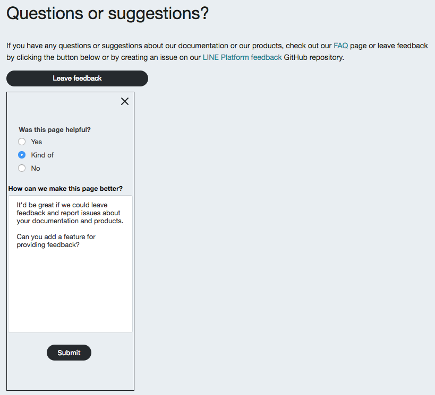The image size is (435, 395).
Task: Open the "LINE Platform feedback" GitHub link
Action: tap(242, 57)
